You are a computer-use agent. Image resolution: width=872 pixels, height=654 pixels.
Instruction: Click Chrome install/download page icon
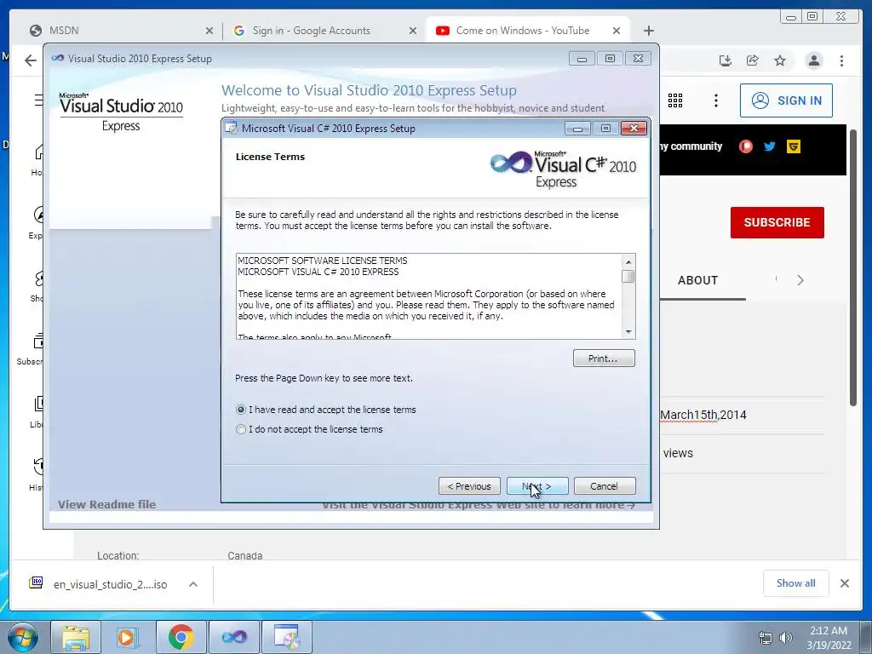pos(726,60)
